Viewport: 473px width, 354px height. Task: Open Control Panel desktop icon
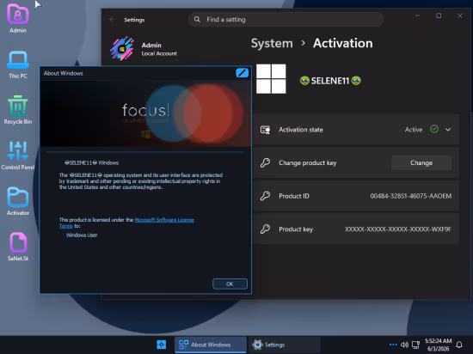18,156
